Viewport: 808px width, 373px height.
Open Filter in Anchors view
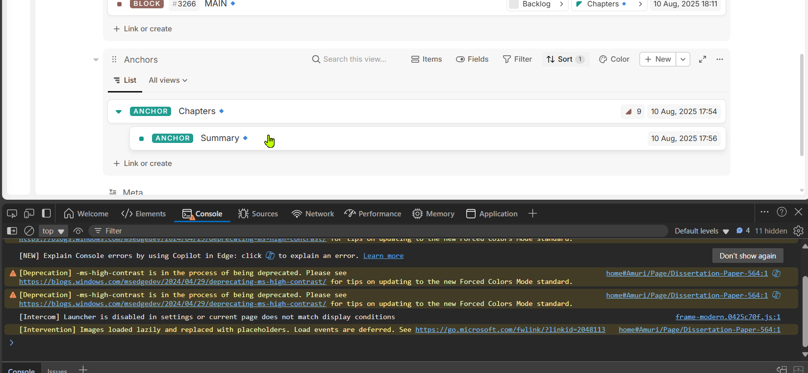coord(517,59)
